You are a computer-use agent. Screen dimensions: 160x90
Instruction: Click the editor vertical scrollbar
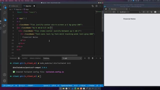click(x=102, y=21)
